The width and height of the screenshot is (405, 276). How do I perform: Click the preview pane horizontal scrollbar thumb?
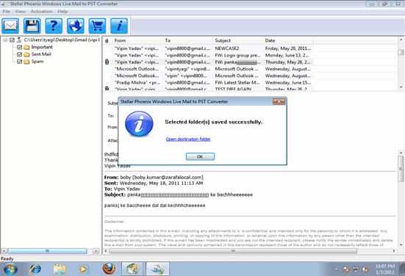(233, 251)
